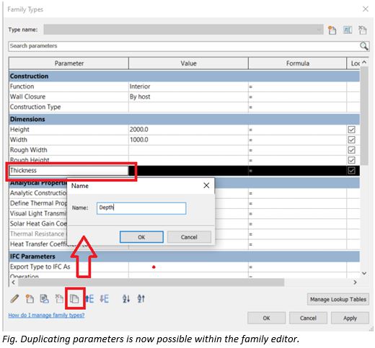
Task: Select the Thickness parameter name
Action: [x=69, y=171]
